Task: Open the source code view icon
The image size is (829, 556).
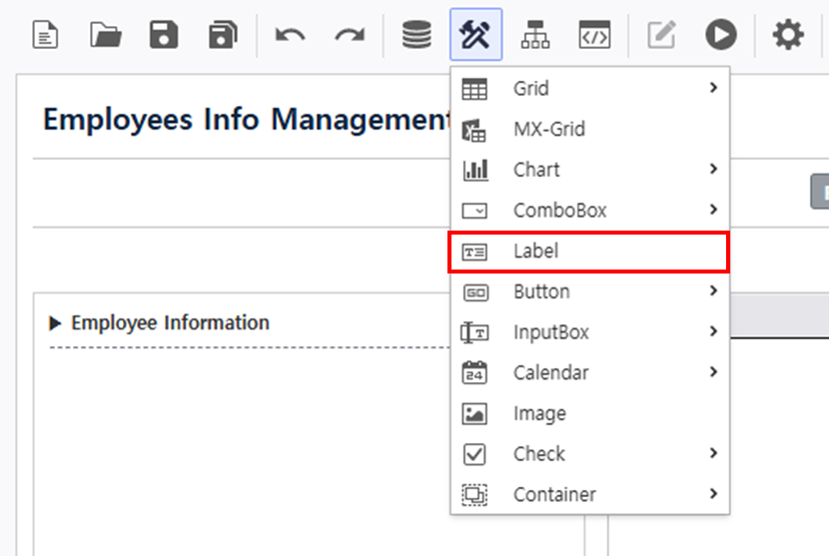Action: (x=594, y=35)
